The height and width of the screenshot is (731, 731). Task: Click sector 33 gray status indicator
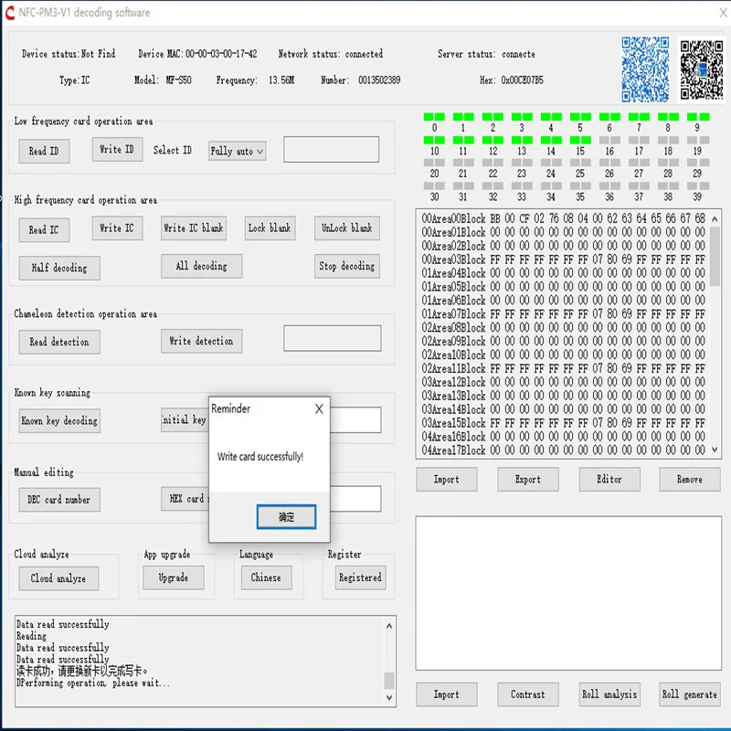pos(522,185)
